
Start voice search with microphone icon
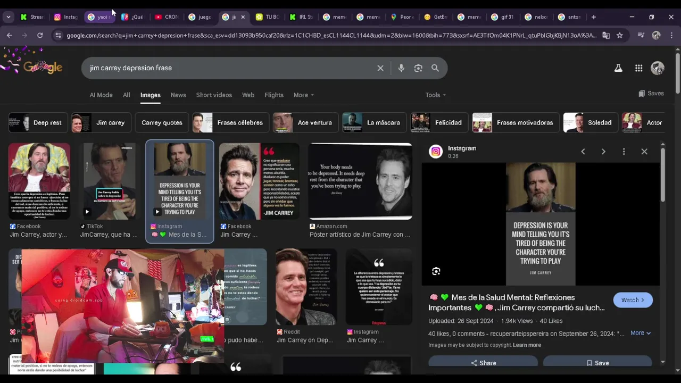(401, 68)
